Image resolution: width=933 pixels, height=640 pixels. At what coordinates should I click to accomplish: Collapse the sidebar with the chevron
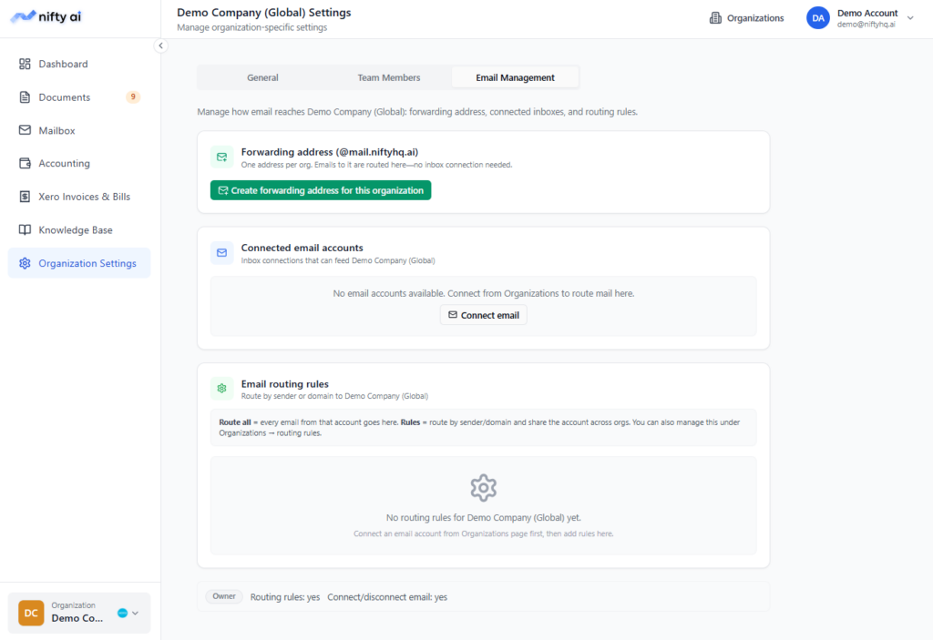(160, 46)
